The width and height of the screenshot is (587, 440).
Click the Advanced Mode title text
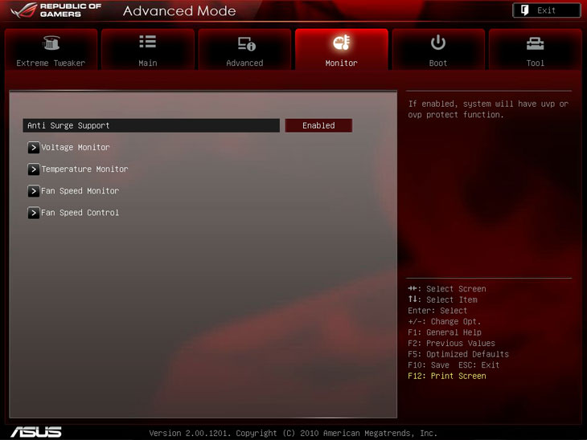pyautogui.click(x=179, y=11)
